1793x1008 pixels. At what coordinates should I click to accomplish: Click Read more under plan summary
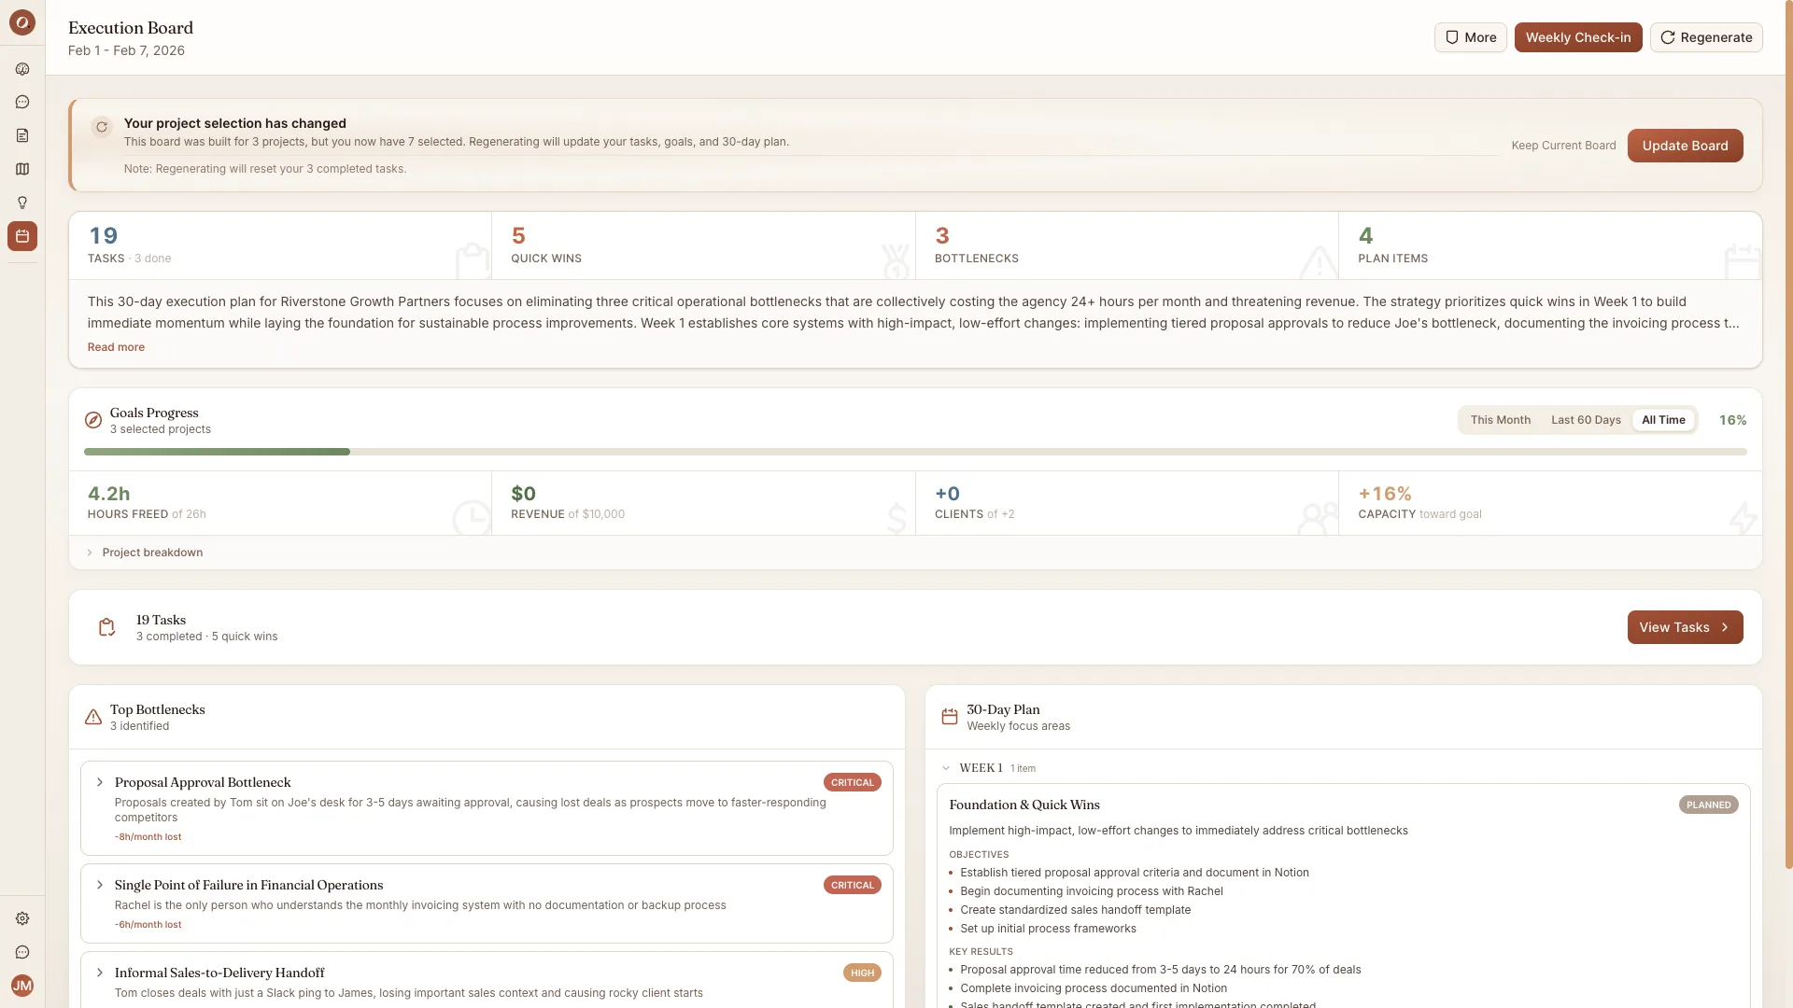coord(116,347)
